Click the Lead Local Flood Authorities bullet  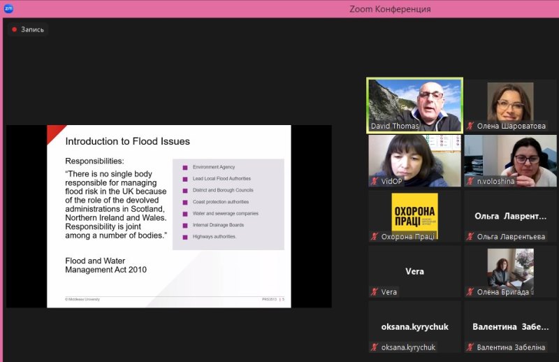pyautogui.click(x=217, y=179)
